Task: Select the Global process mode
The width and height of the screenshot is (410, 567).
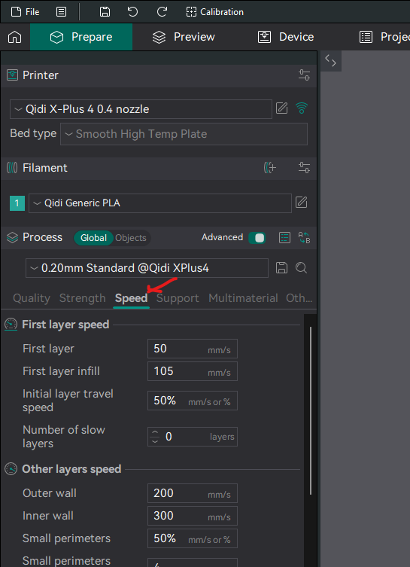Action: [93, 238]
